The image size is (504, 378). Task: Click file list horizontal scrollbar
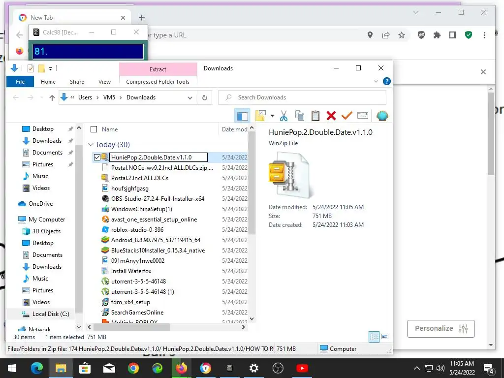point(131,327)
